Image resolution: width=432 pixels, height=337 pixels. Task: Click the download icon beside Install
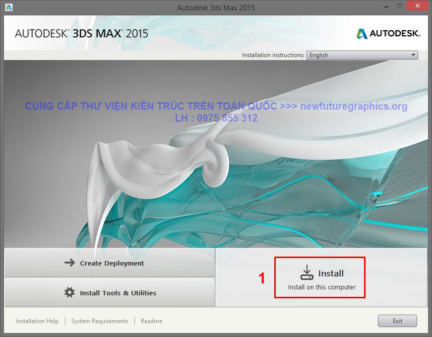pyautogui.click(x=307, y=272)
